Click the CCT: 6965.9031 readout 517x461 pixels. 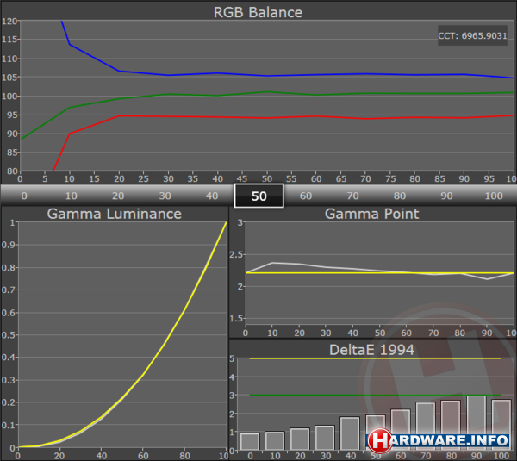472,35
